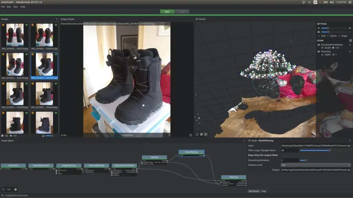Click the scene media info icon
This screenshot has height=198, width=353.
(350, 41)
